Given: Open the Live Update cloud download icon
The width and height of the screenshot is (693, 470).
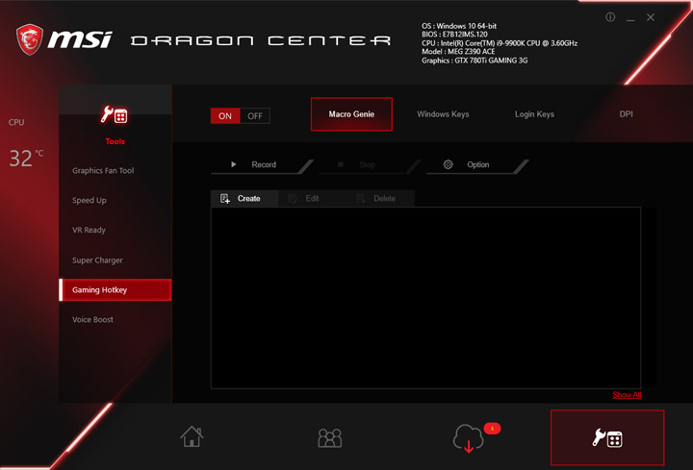Looking at the screenshot, I should [468, 437].
